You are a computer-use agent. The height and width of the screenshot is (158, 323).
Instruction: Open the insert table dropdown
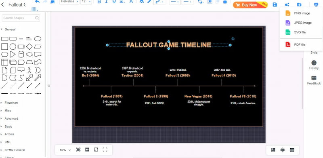pyautogui.click(x=35, y=9)
